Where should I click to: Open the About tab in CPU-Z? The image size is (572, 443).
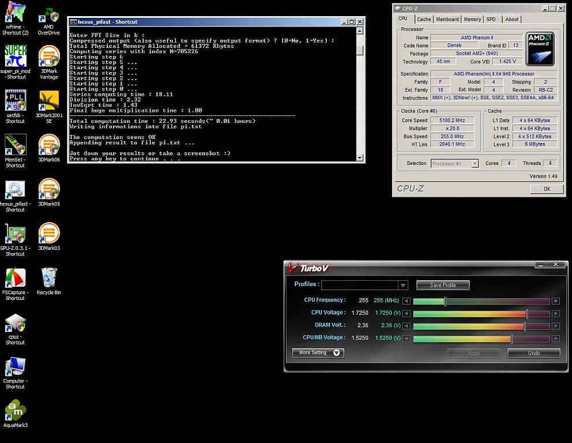[x=511, y=19]
